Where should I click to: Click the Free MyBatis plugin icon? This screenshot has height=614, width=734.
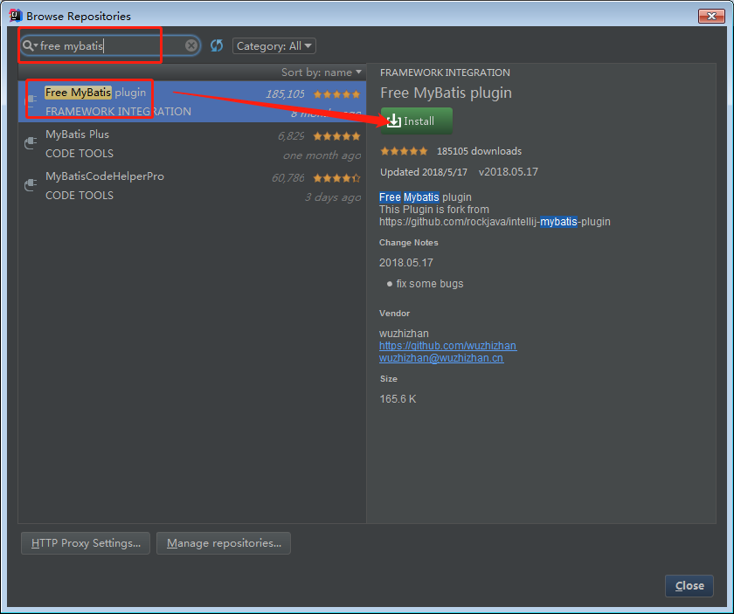pyautogui.click(x=31, y=101)
